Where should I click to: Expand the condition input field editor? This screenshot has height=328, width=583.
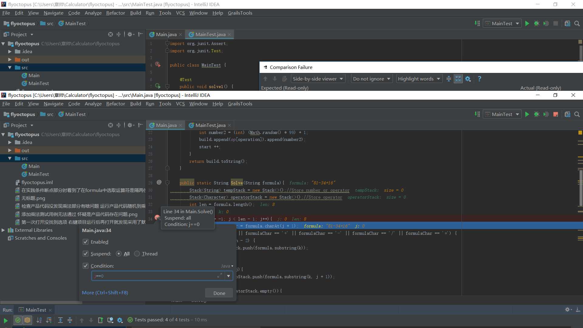point(219,276)
